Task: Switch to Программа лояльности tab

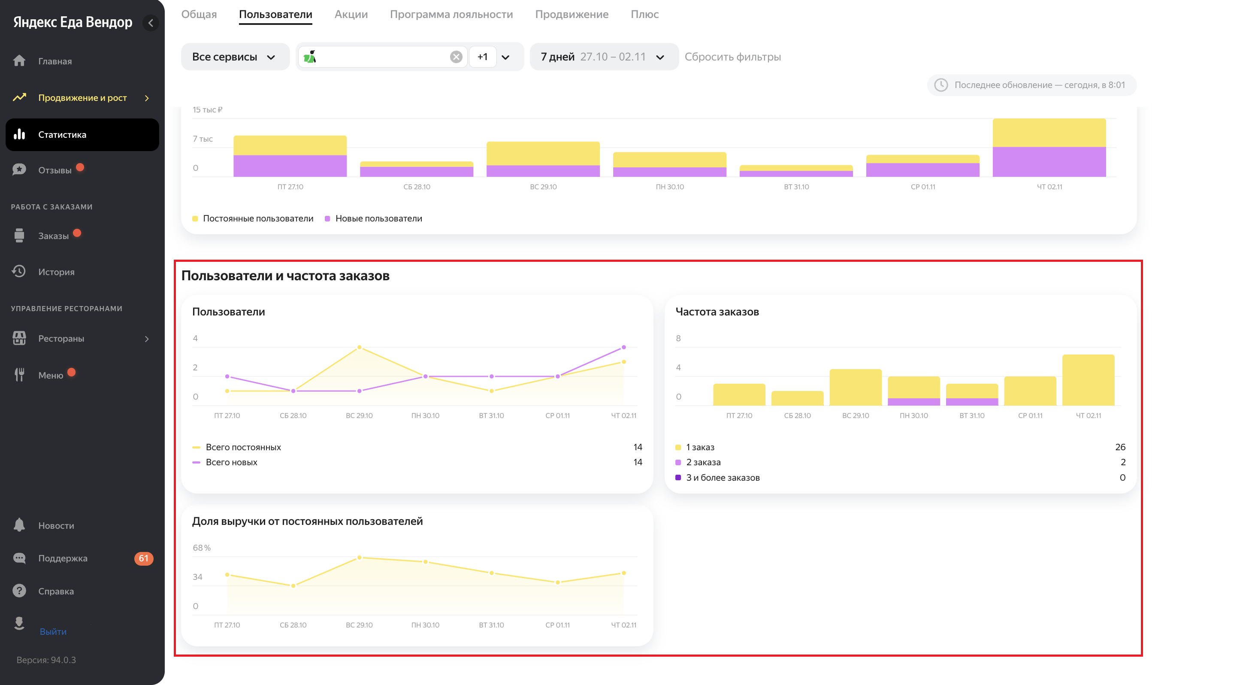Action: coord(451,14)
